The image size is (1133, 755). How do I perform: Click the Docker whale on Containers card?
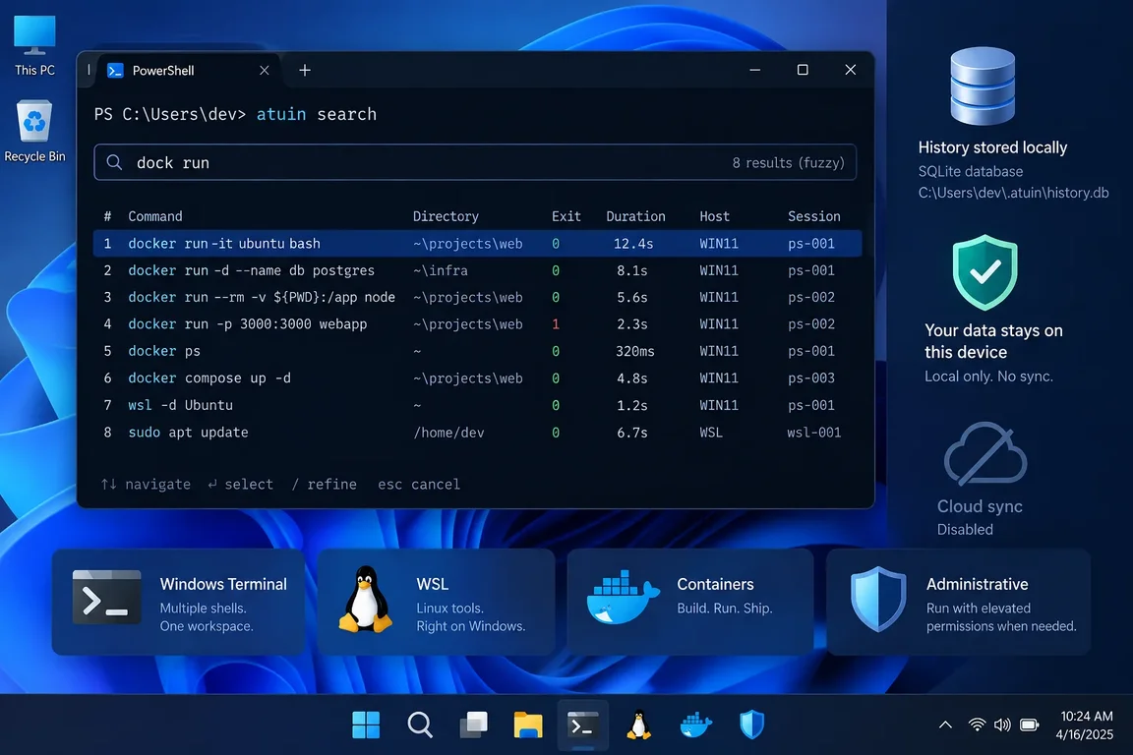622,599
